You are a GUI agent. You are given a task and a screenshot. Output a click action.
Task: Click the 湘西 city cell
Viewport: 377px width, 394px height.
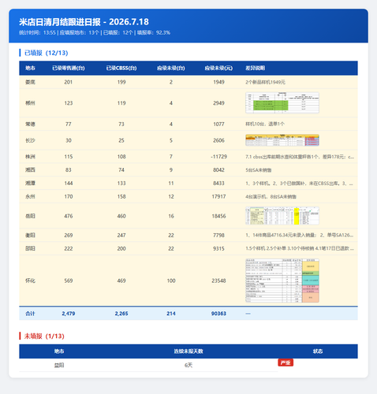pos(30,169)
